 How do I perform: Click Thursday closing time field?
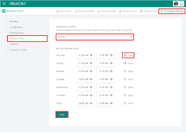(x=103, y=95)
